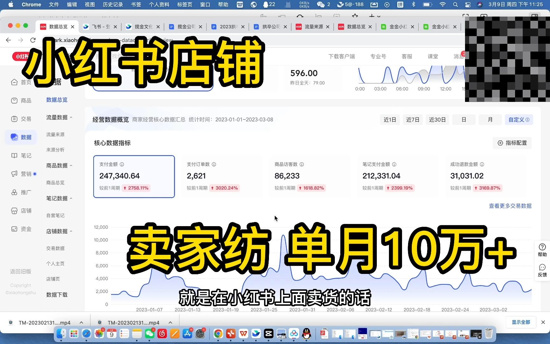Open the 交易 transactions sidebar item
550x344 pixels.
tap(21, 119)
